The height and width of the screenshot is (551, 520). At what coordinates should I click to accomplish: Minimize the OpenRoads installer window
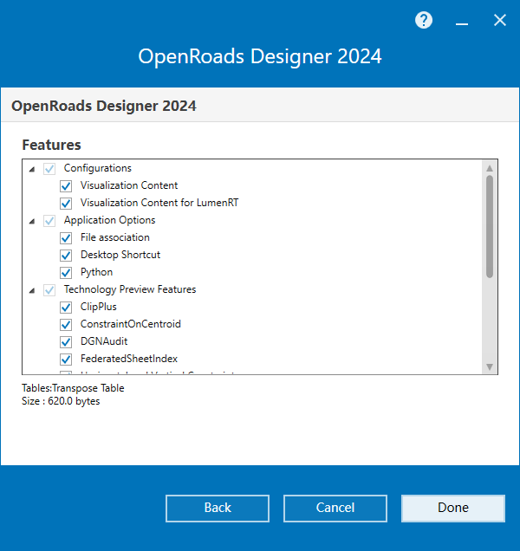(x=462, y=24)
